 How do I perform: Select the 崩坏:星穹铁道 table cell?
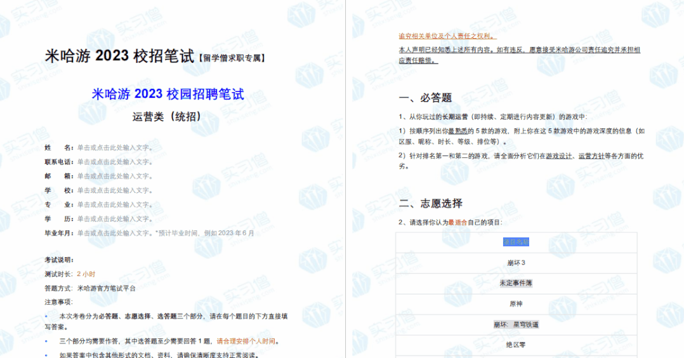516,324
